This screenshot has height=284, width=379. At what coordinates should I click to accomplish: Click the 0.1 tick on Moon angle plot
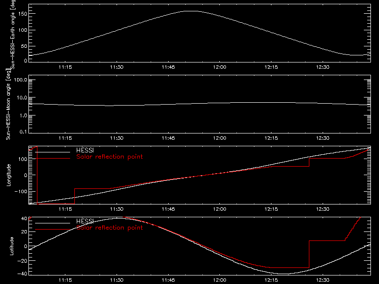pyautogui.click(x=23, y=132)
